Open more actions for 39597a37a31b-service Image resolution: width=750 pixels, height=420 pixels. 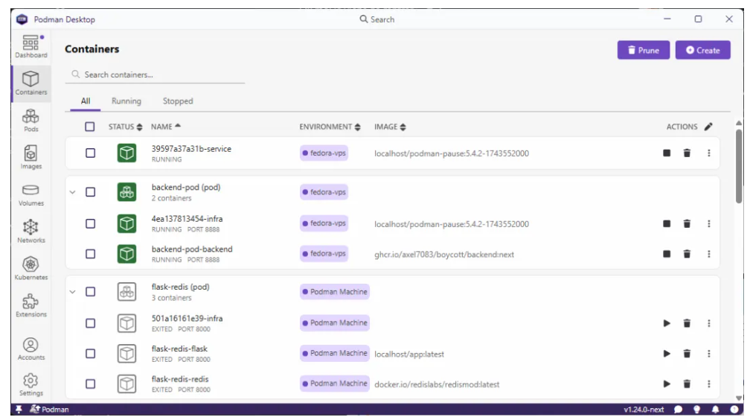coord(709,153)
